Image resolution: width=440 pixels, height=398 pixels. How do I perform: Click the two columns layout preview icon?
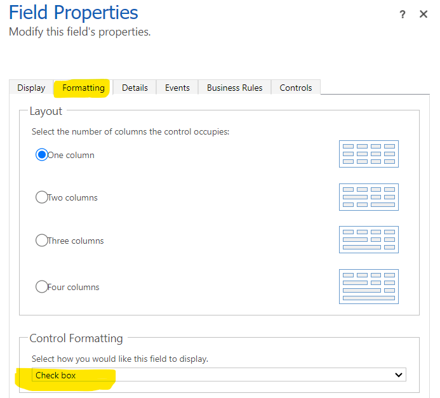coord(369,197)
